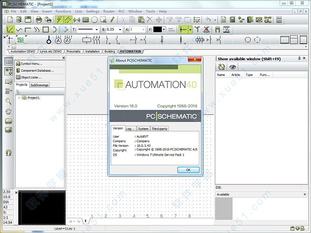The image size is (311, 233).
Task: Expand the Project1 tree node
Action: pyautogui.click(x=19, y=98)
